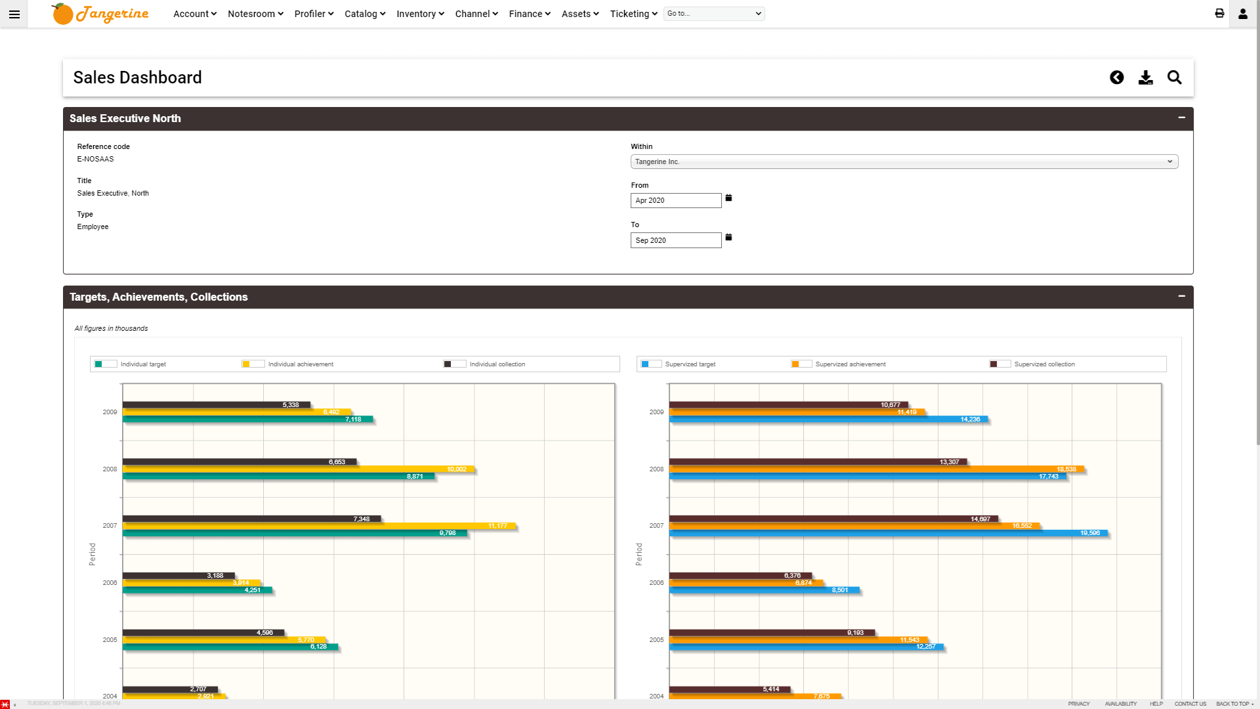The width and height of the screenshot is (1260, 709).
Task: Open the Finance menu
Action: (x=530, y=14)
